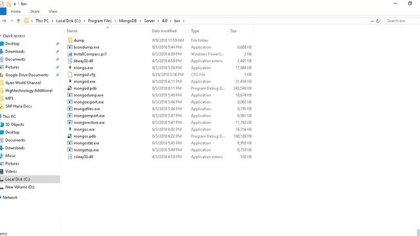The width and height of the screenshot is (420, 236).
Task: Open the recent locations dropdown
Action: point(12,21)
